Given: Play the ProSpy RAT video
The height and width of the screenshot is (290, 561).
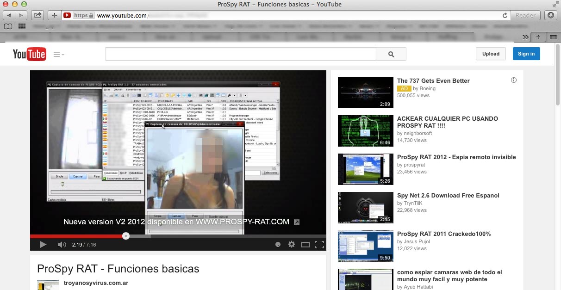Looking at the screenshot, I should click(43, 245).
